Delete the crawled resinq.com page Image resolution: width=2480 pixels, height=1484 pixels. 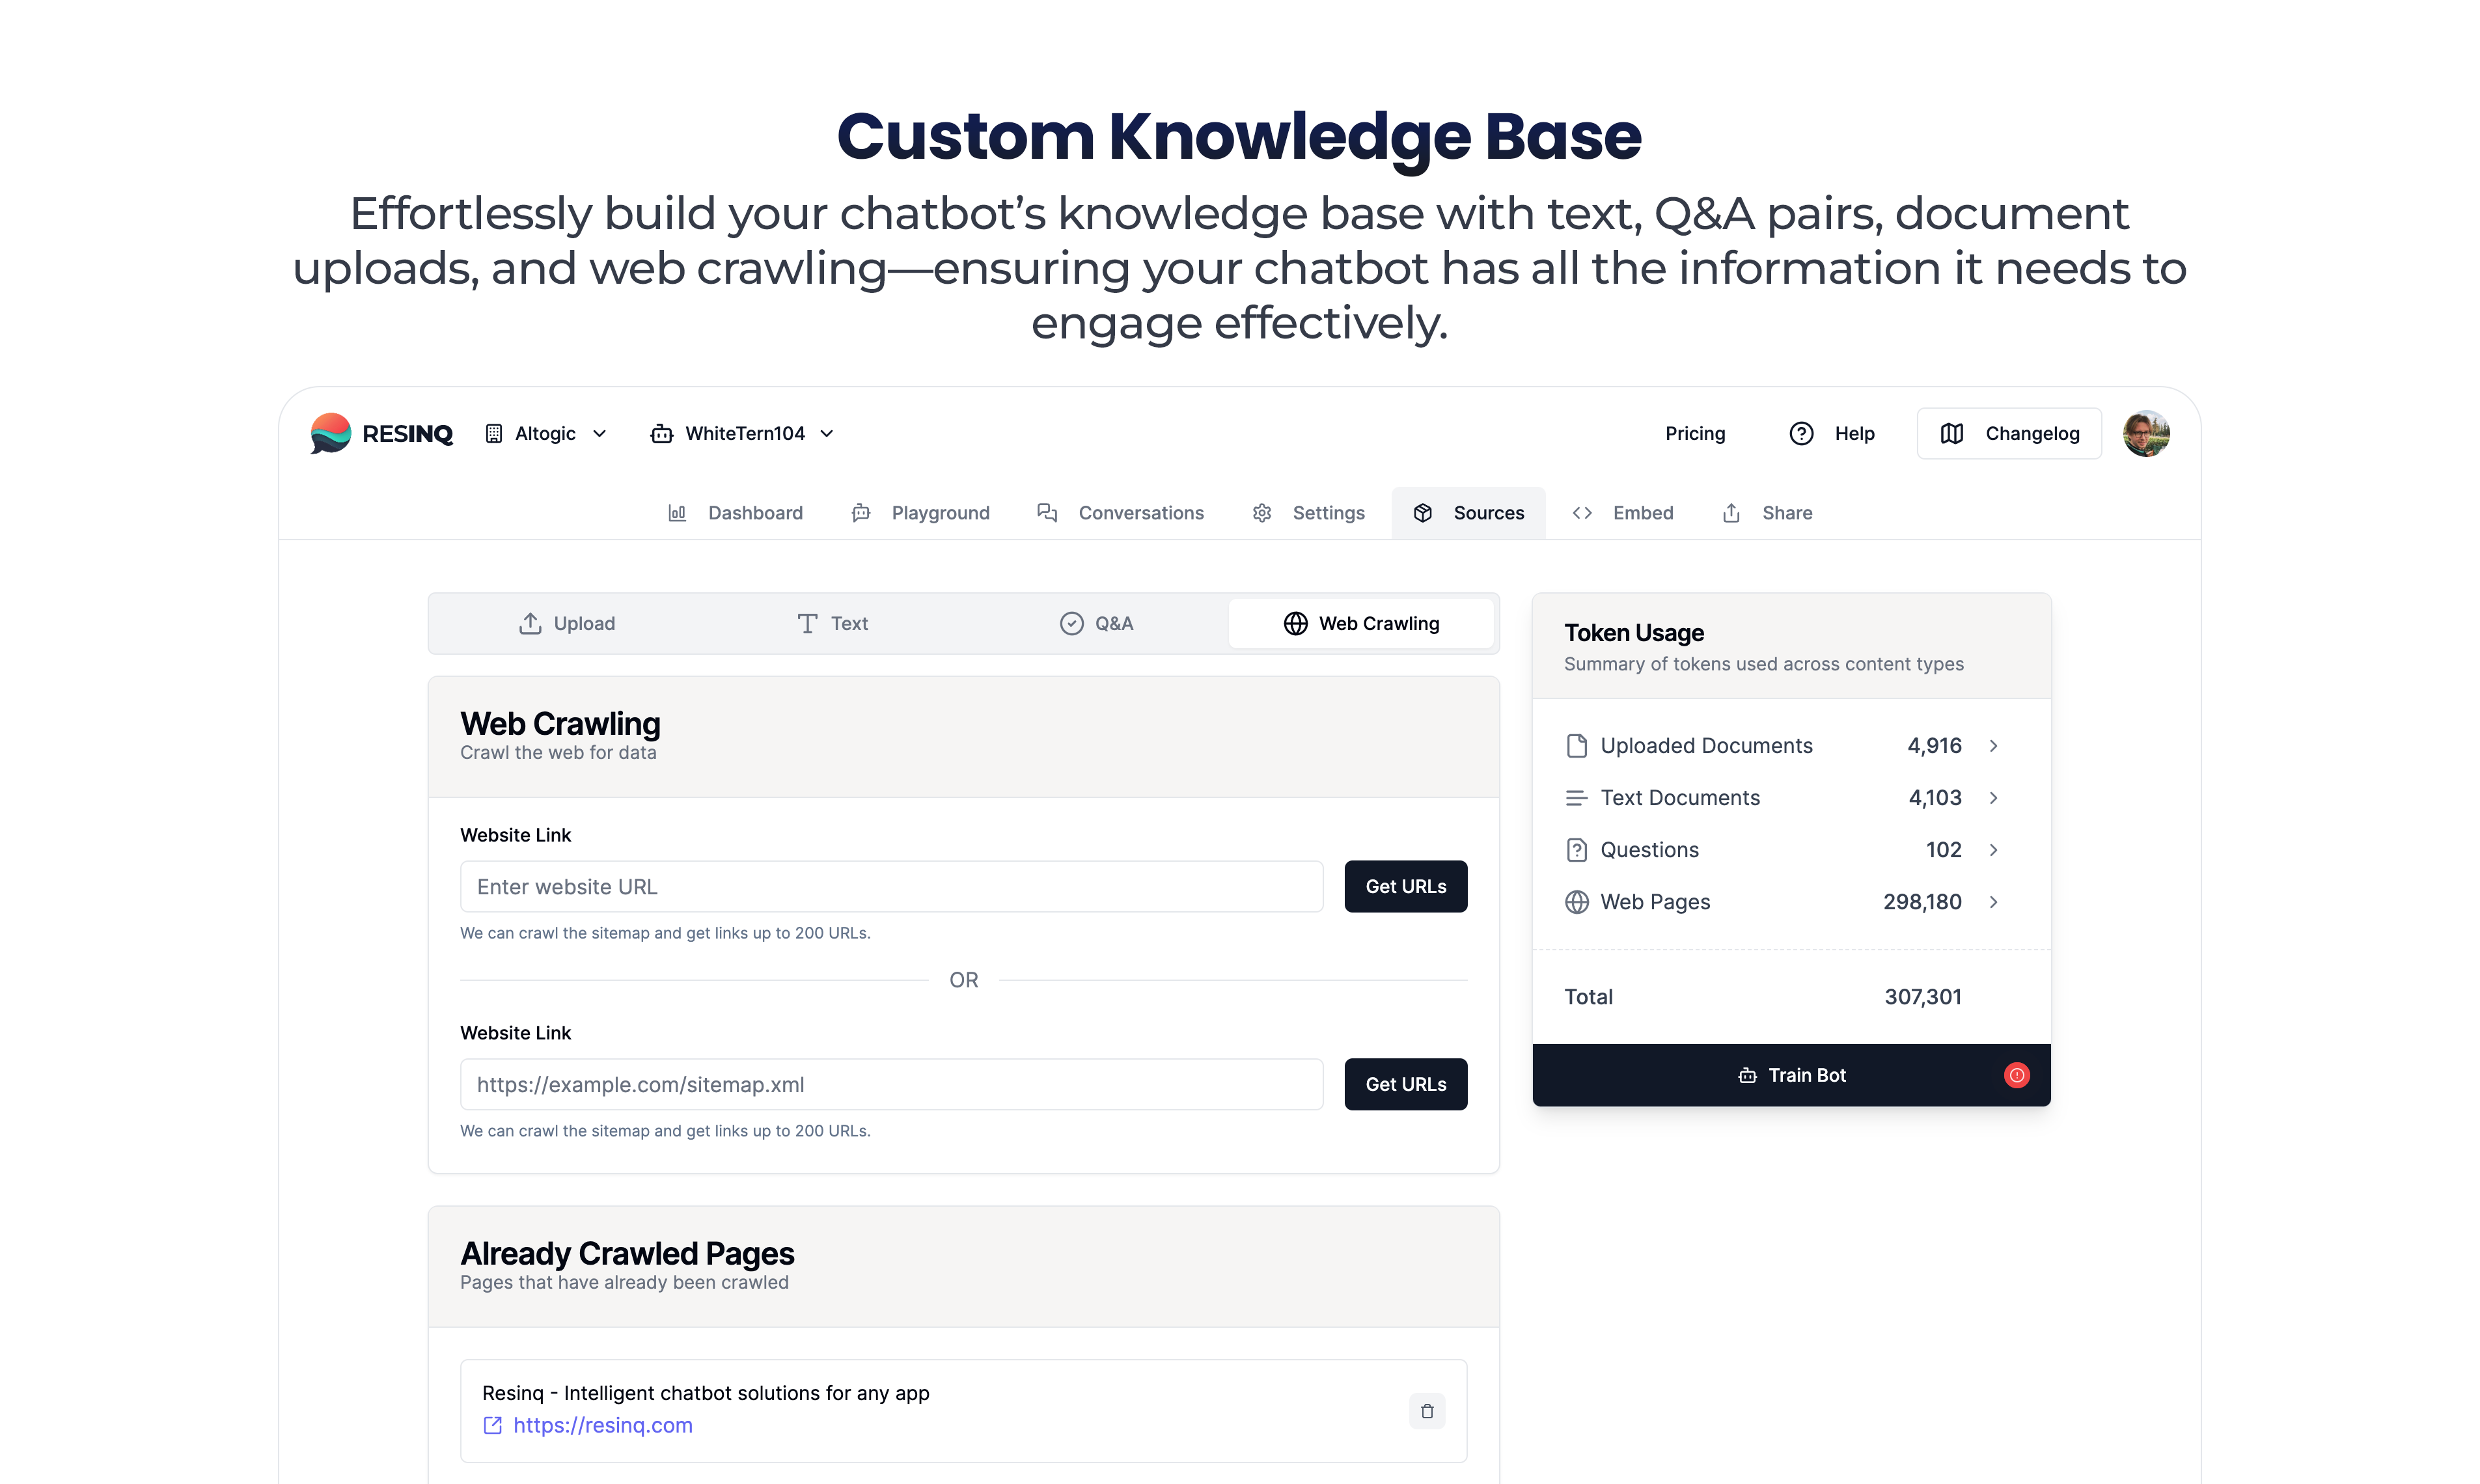pyautogui.click(x=1427, y=1411)
